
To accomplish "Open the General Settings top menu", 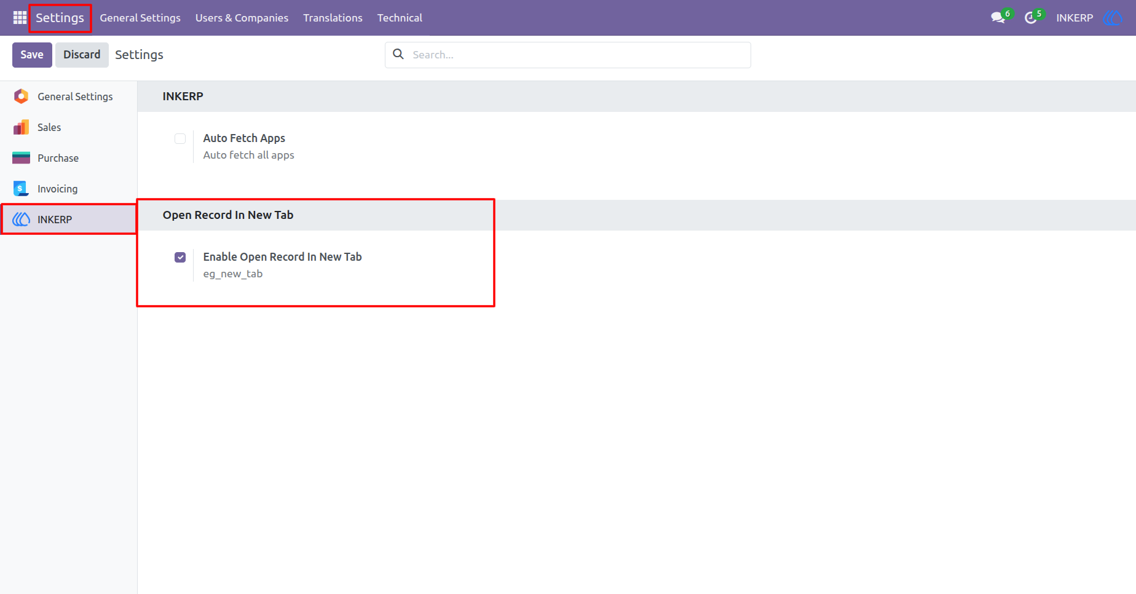I will (140, 18).
